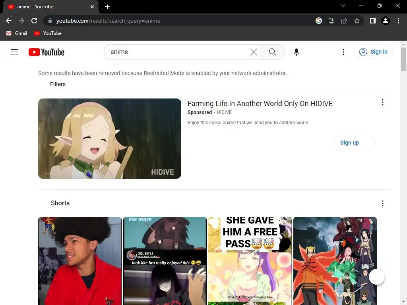Click the Sign in button
This screenshot has height=305, width=407.
(x=374, y=52)
